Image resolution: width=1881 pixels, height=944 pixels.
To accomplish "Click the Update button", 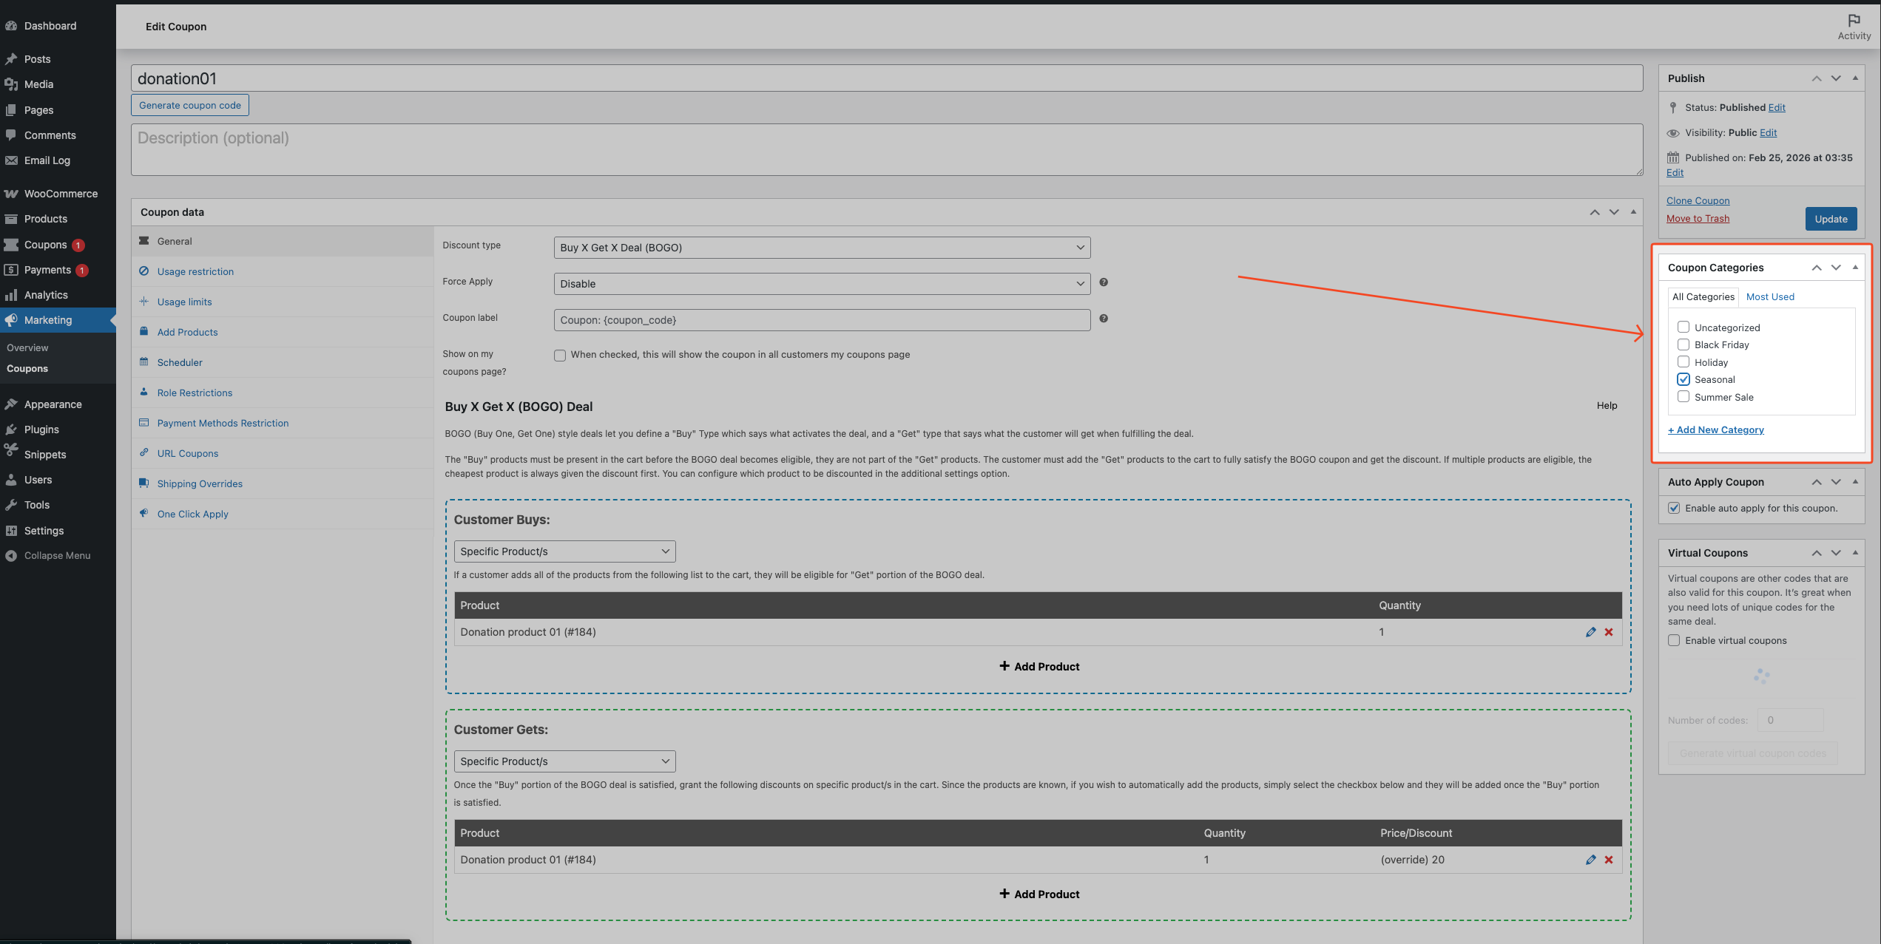I will tap(1831, 219).
